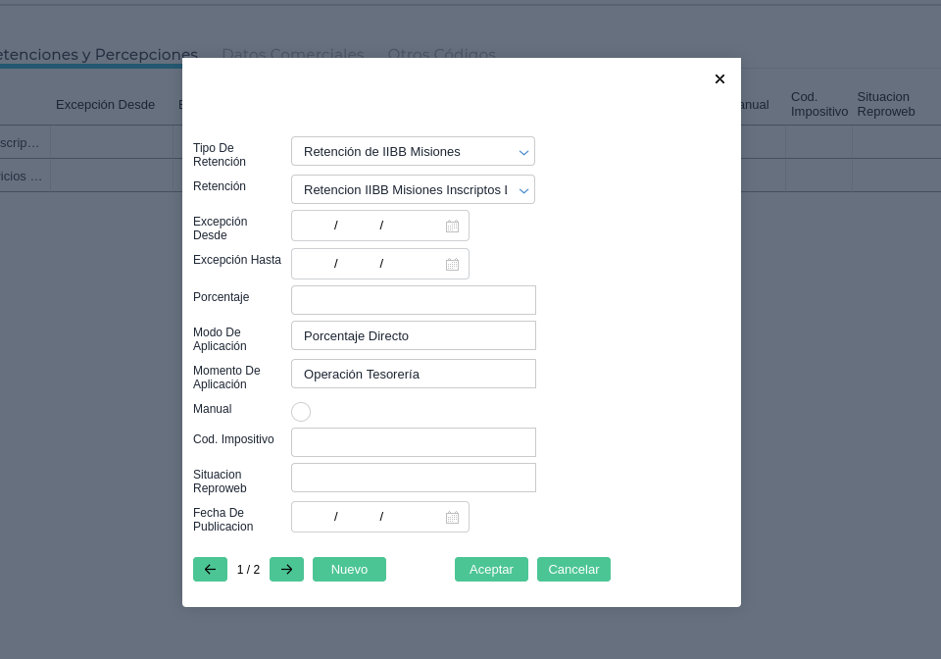Confirm with the Aceptar button
Image resolution: width=941 pixels, height=659 pixels.
coord(491,570)
